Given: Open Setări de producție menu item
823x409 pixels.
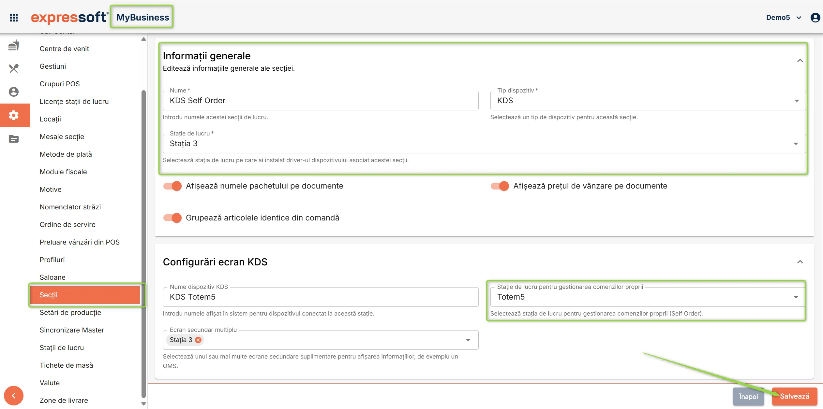Looking at the screenshot, I should (x=70, y=313).
